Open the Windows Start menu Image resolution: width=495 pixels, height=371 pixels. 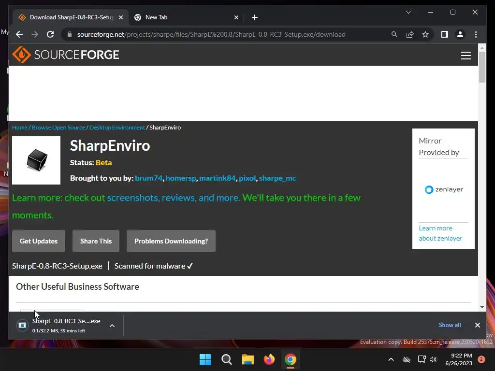tap(205, 359)
